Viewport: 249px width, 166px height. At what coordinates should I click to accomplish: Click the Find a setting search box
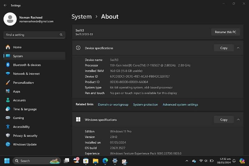click(x=31, y=35)
